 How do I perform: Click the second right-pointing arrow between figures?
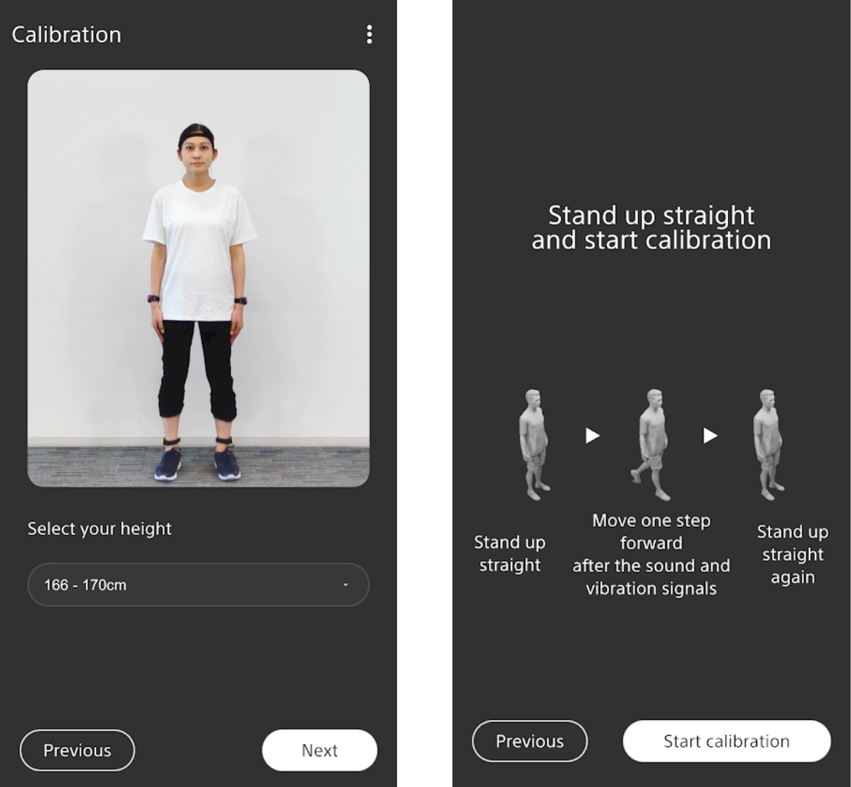pyautogui.click(x=710, y=435)
